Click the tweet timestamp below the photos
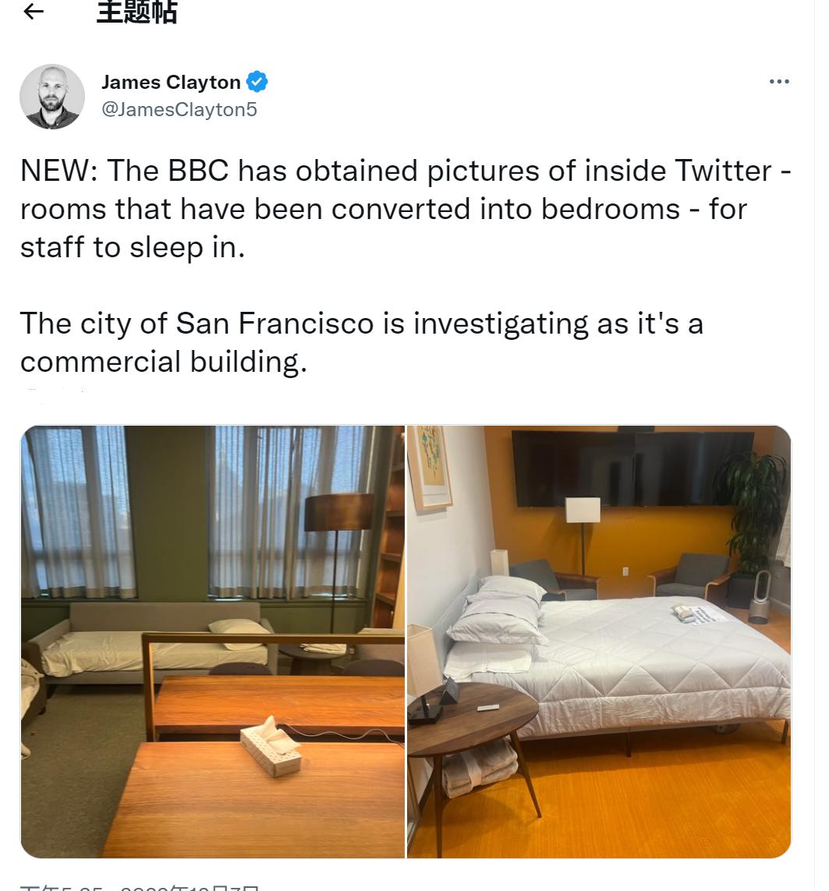The height and width of the screenshot is (891, 829). coord(140,887)
